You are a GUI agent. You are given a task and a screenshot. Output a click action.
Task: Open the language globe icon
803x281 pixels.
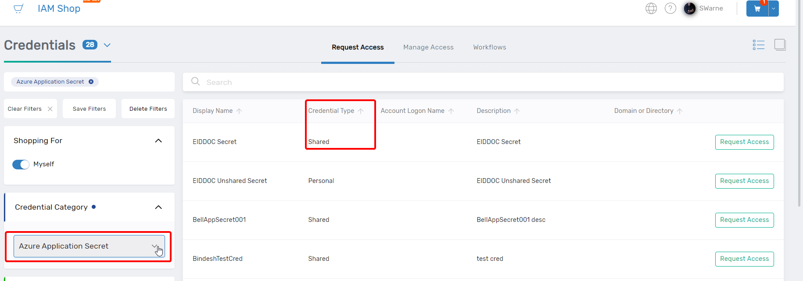coord(651,8)
